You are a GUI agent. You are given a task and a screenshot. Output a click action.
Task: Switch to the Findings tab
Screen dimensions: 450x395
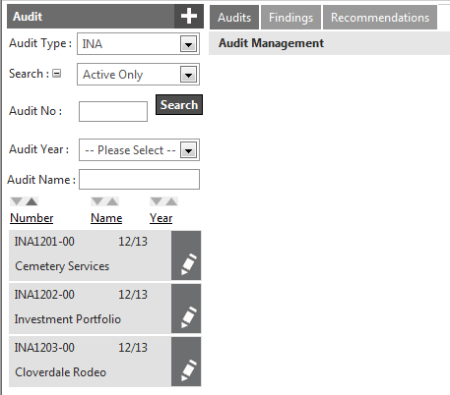pyautogui.click(x=290, y=18)
